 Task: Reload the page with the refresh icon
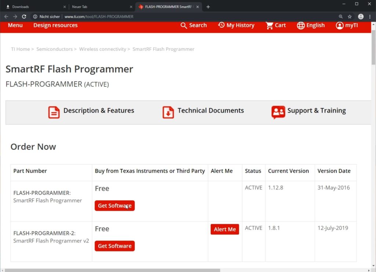(24, 17)
